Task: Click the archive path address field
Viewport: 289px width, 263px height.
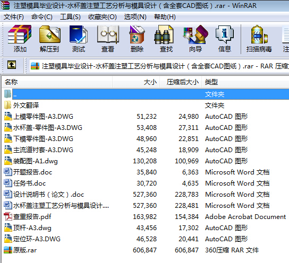Action: [x=159, y=66]
